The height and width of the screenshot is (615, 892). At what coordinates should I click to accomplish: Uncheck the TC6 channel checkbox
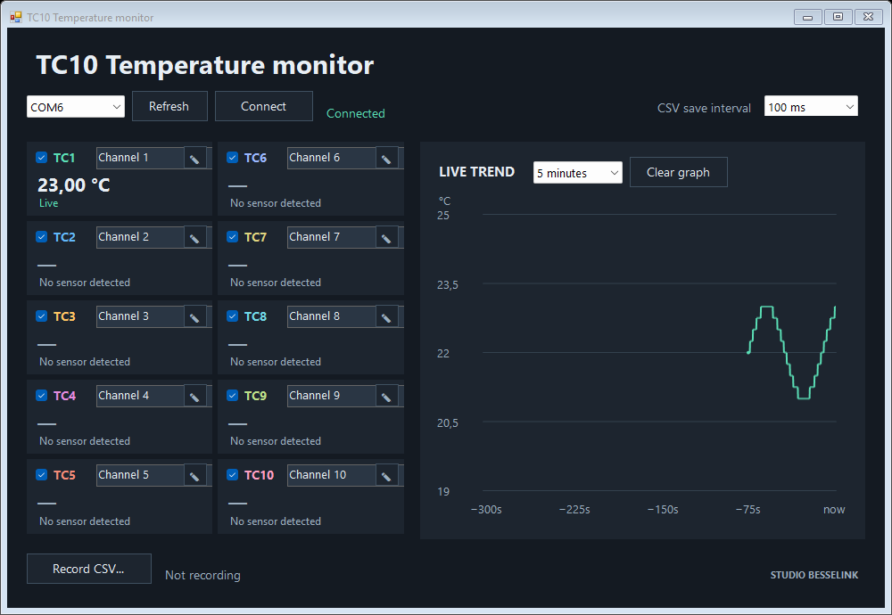coord(232,158)
